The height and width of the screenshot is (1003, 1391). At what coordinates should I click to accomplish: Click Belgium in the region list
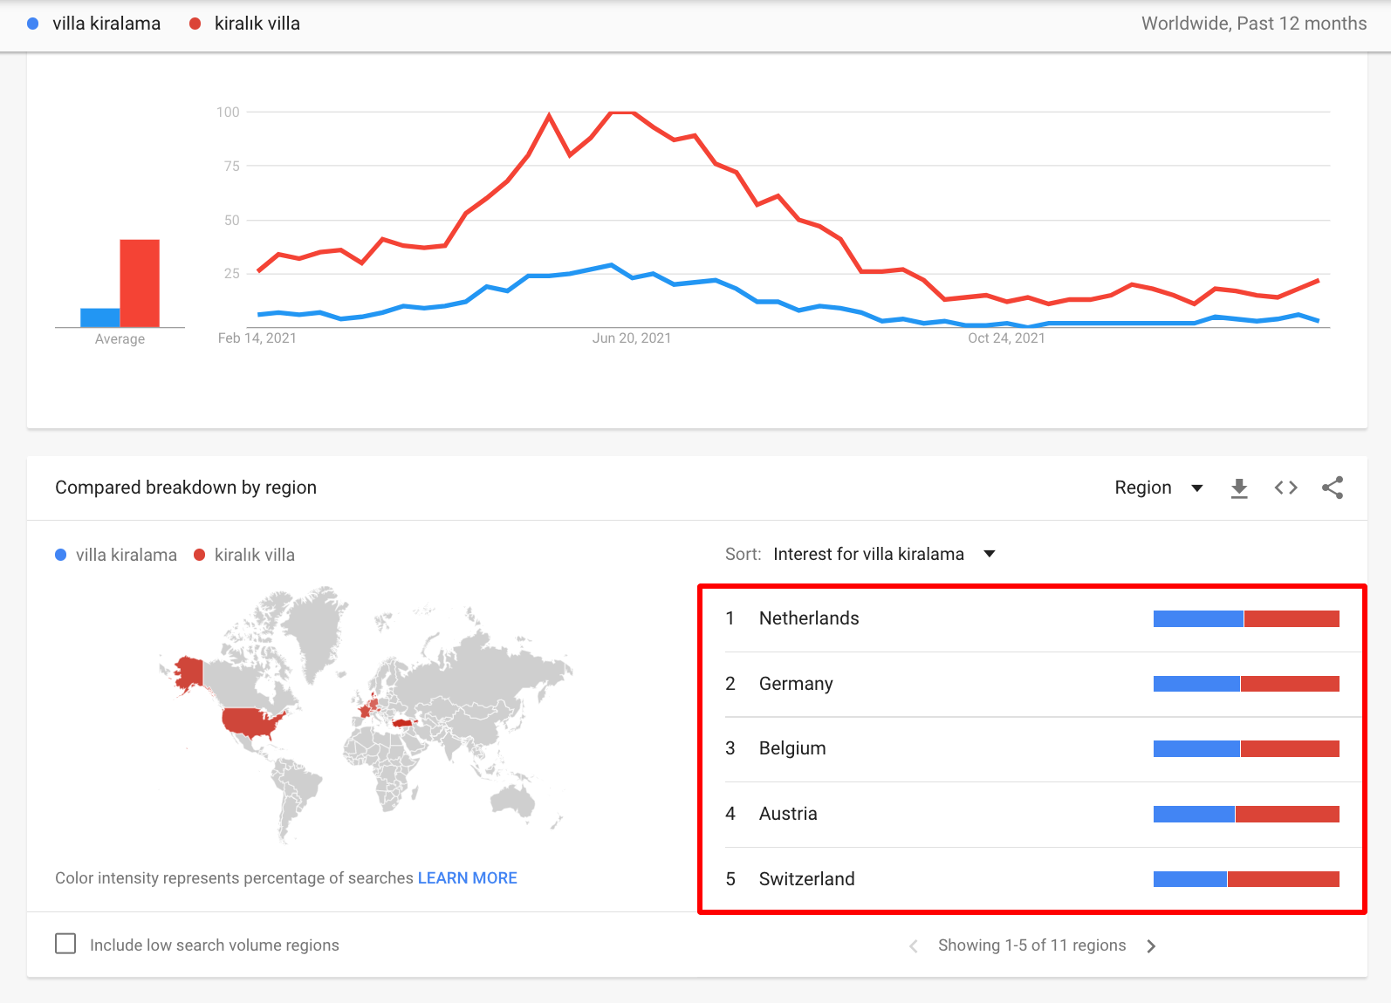(791, 748)
